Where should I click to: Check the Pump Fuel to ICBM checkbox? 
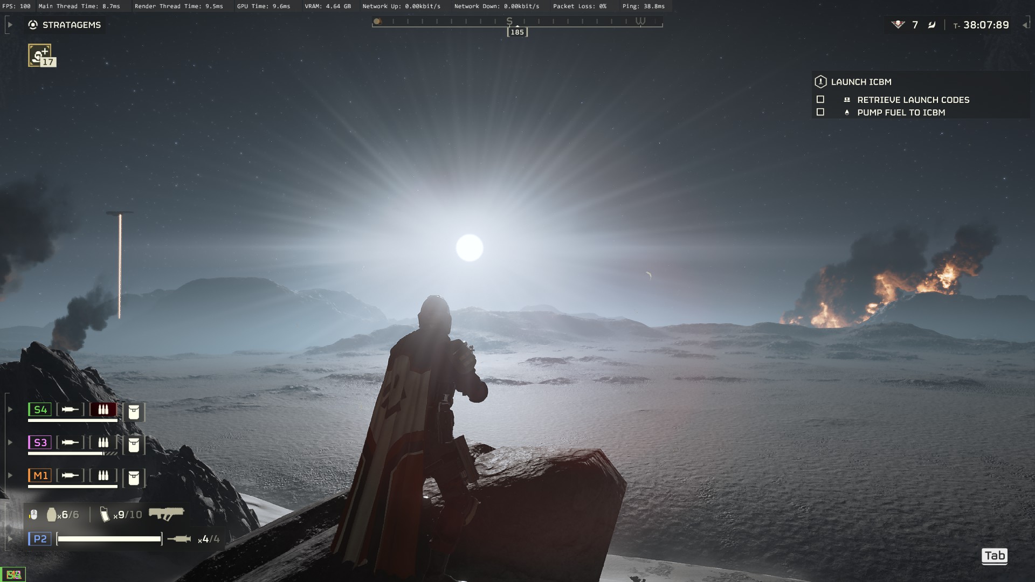click(x=820, y=112)
